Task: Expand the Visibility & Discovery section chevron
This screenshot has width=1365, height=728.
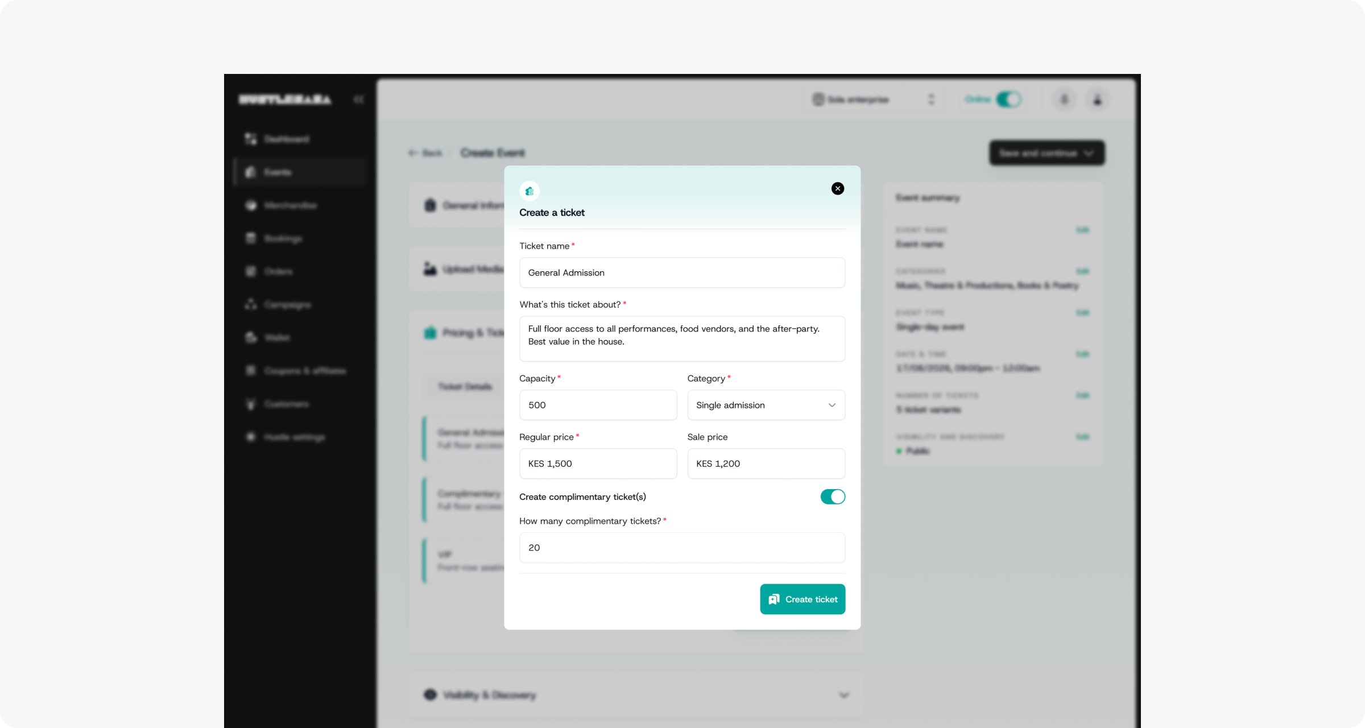Action: 843,695
